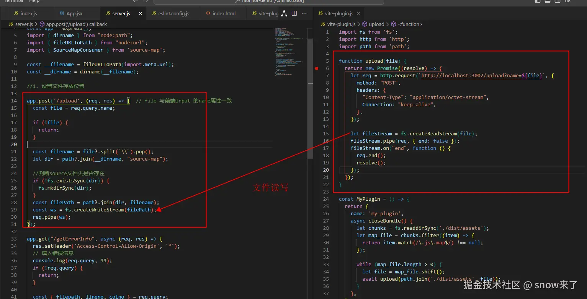This screenshot has width=587, height=299.
Task: Open the Help menu
Action: point(34,1)
